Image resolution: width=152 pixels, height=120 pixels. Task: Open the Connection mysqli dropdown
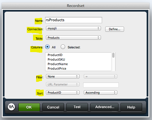point(73,28)
